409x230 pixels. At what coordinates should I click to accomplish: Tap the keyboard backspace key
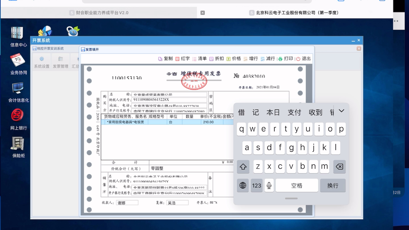pos(339,167)
